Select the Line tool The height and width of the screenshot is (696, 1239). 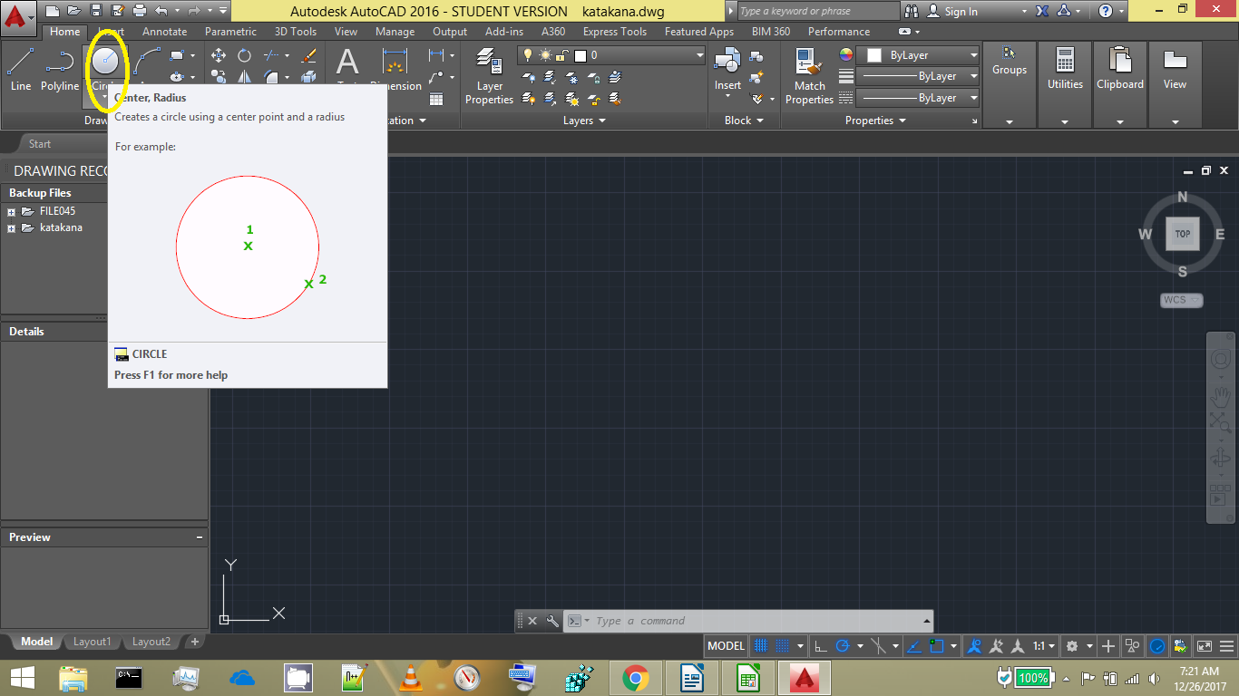click(x=20, y=61)
